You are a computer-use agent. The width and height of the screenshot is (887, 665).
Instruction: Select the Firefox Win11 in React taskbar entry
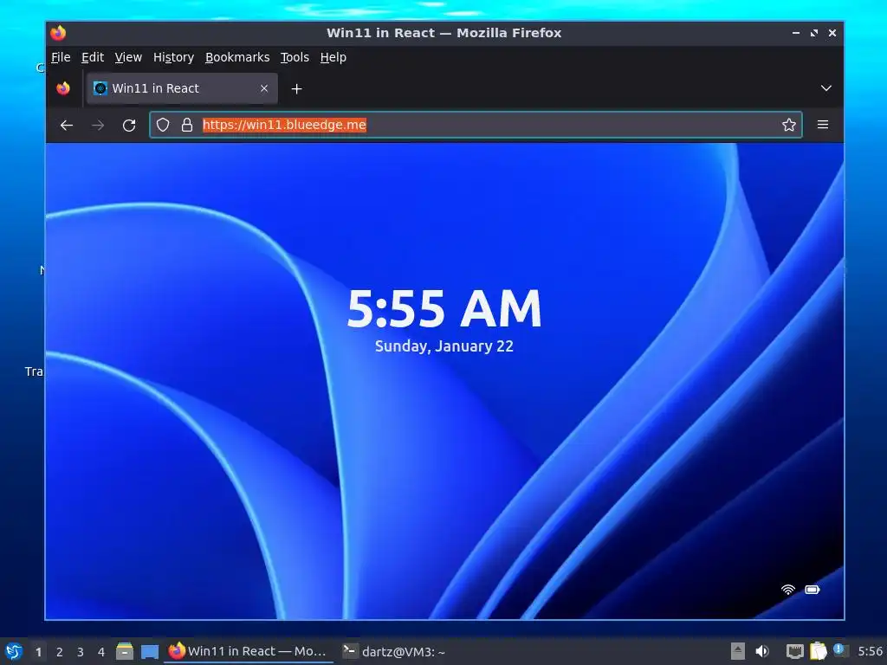pyautogui.click(x=248, y=651)
